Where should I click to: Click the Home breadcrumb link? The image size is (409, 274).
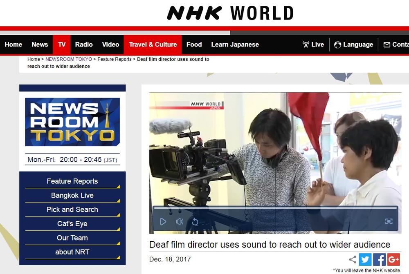34,59
